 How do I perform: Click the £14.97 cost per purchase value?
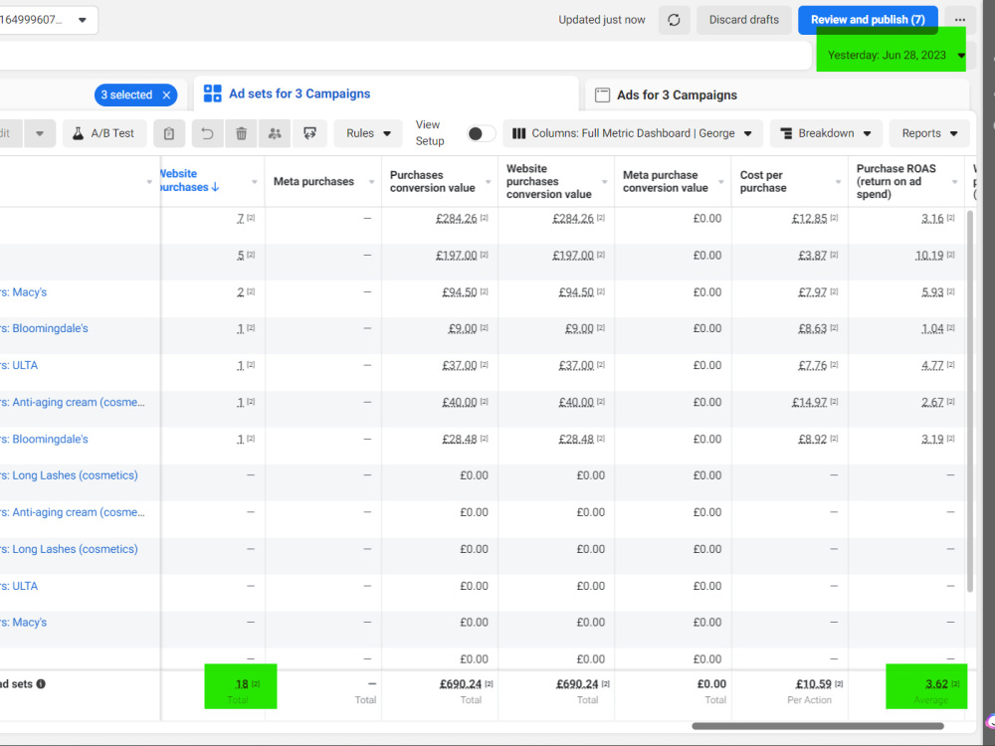[x=809, y=402]
